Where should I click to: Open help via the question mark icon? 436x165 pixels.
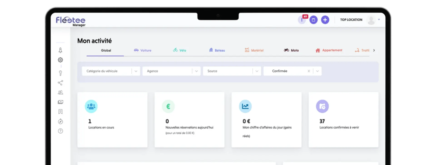(x=60, y=131)
